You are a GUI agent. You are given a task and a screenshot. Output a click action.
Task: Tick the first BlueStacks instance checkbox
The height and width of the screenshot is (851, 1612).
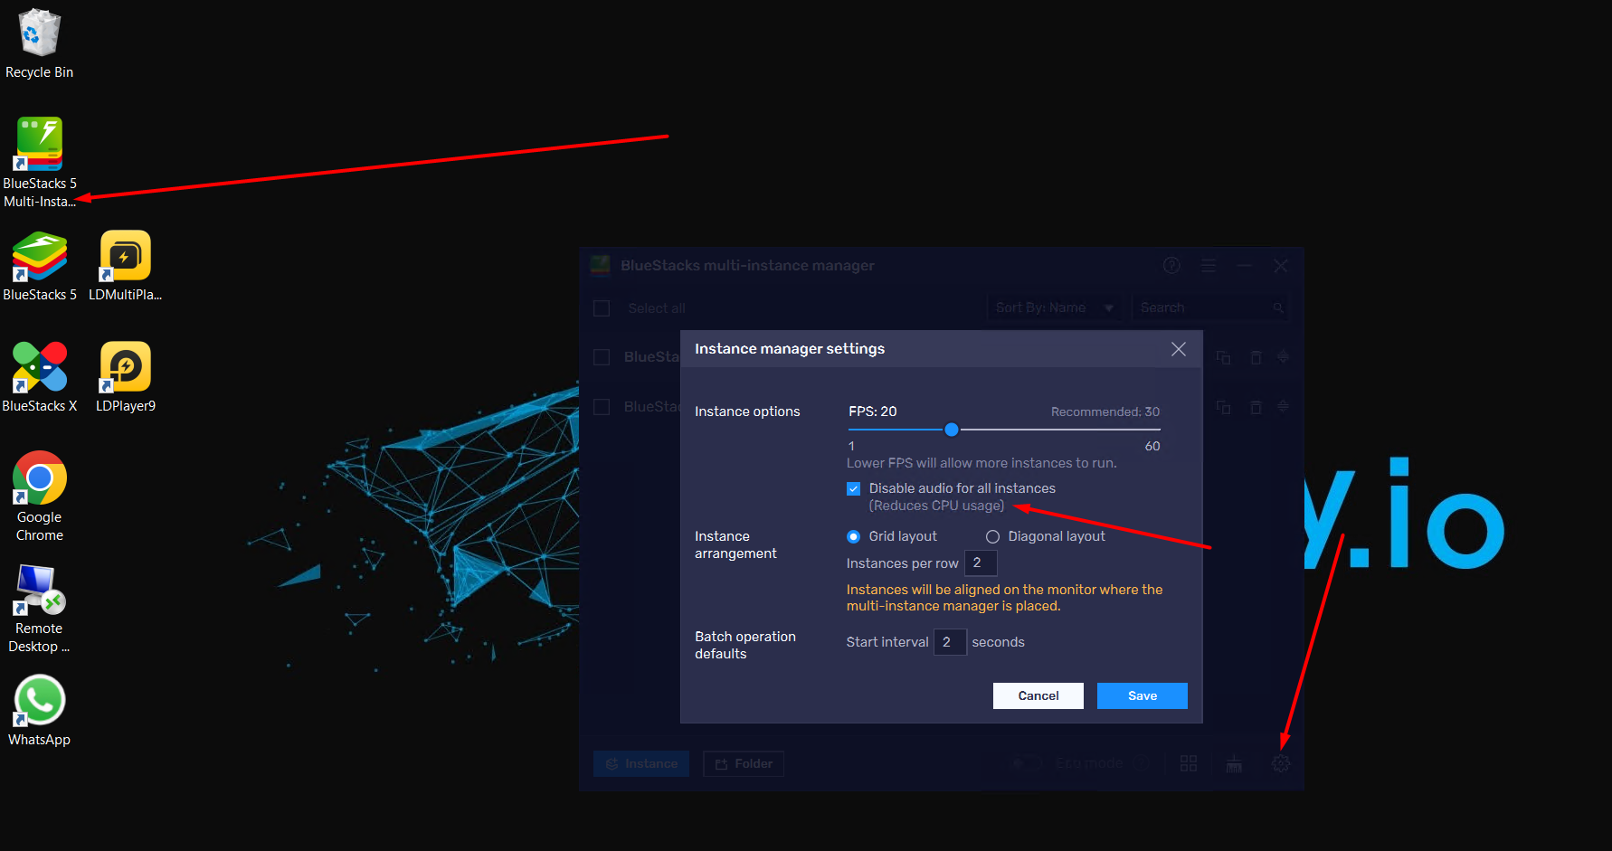pyautogui.click(x=602, y=357)
